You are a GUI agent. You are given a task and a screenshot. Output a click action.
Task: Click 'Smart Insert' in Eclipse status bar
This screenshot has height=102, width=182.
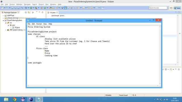click(123, 95)
